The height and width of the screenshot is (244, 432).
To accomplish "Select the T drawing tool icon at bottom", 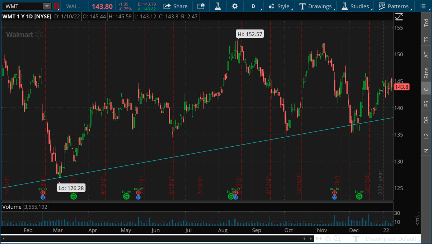I will [x=356, y=239].
